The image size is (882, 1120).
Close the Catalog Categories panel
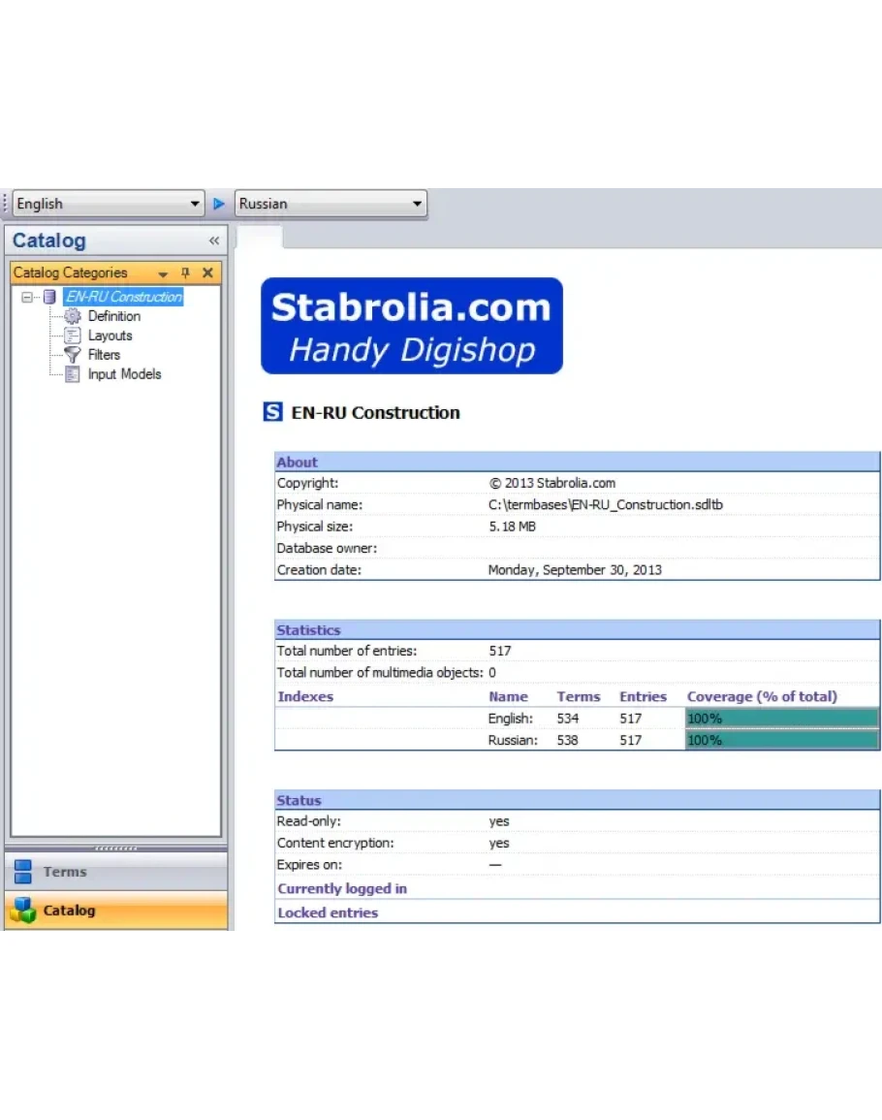click(207, 273)
